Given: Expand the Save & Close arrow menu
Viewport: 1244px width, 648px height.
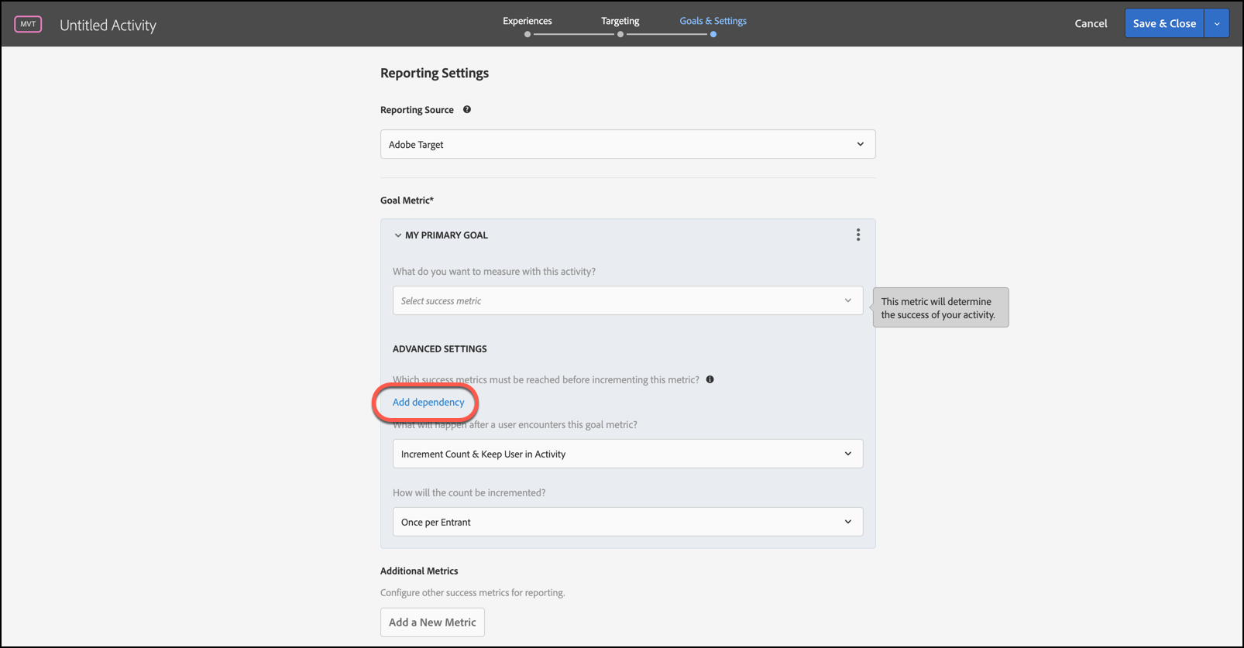Looking at the screenshot, I should (1217, 23).
